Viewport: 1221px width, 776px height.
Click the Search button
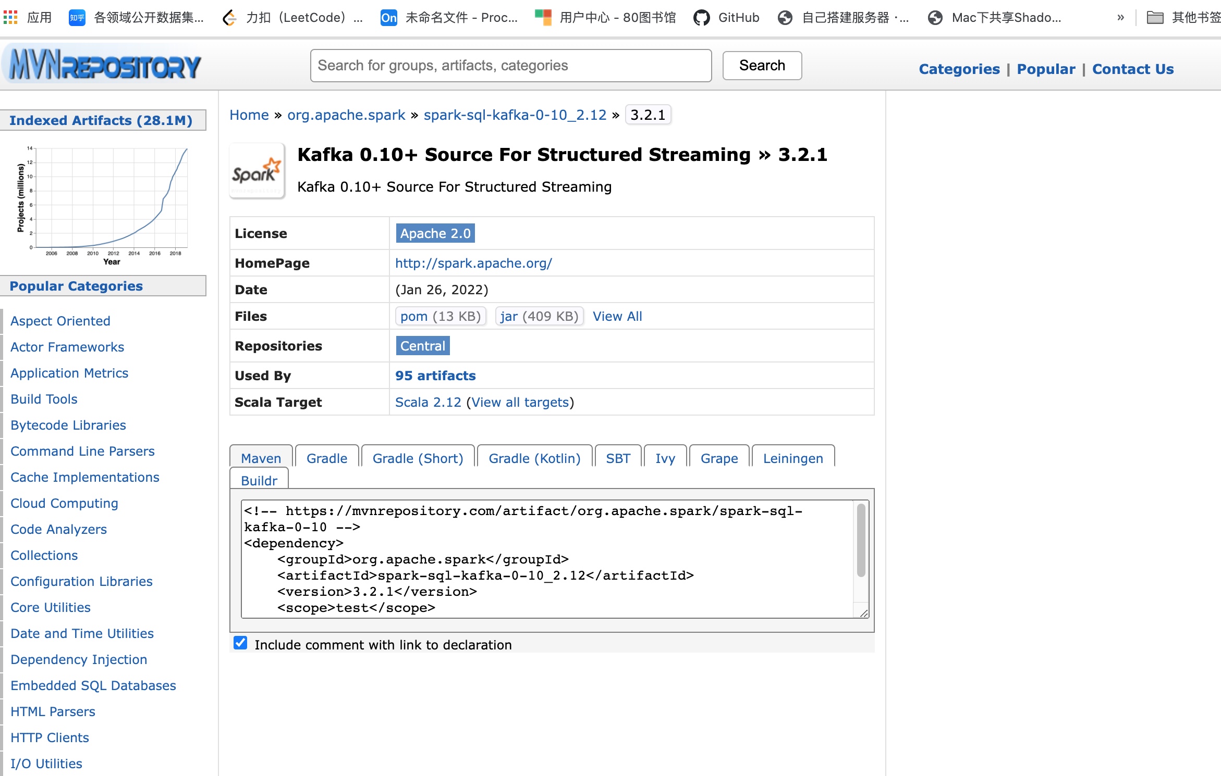pos(762,66)
